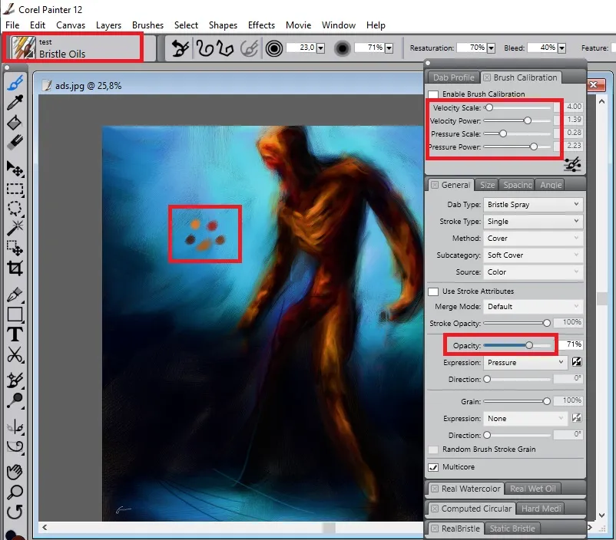Open the Opacity Expression Pressure dropdown
Image resolution: width=616 pixels, height=540 pixels.
(x=525, y=363)
